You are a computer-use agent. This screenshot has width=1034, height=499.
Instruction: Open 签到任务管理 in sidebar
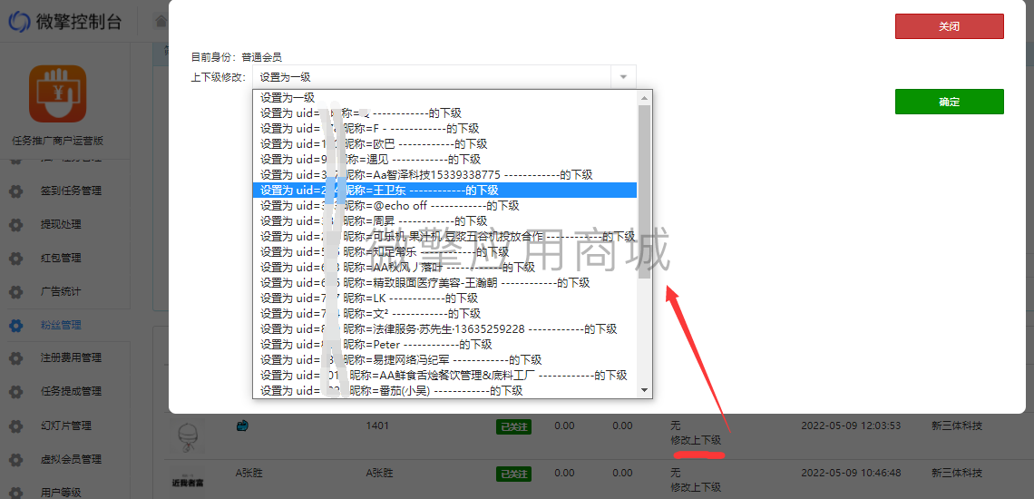[72, 191]
